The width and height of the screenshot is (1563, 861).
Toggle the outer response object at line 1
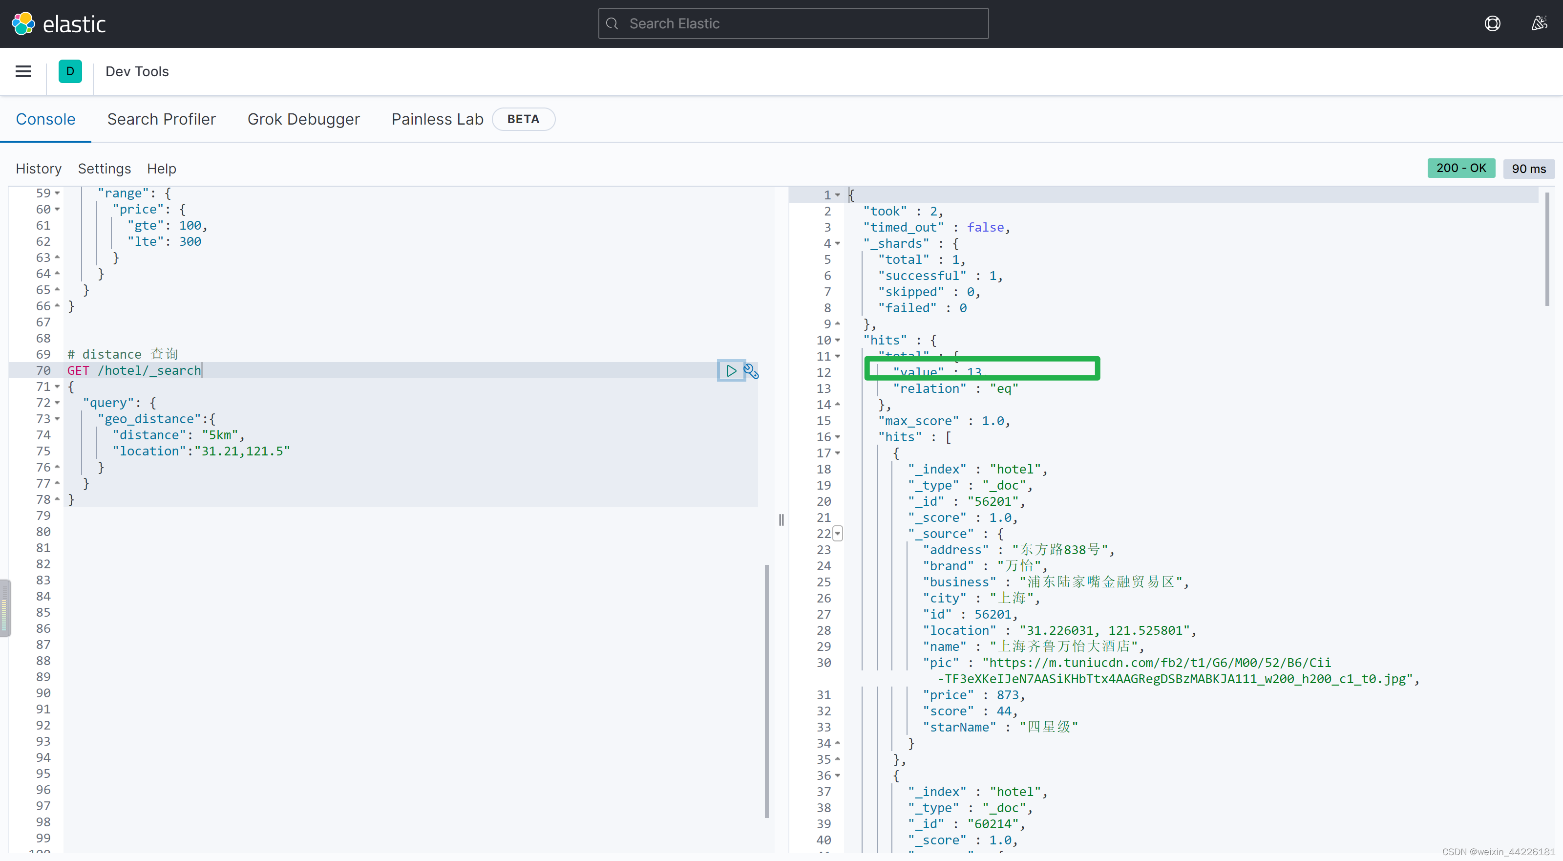pyautogui.click(x=838, y=194)
